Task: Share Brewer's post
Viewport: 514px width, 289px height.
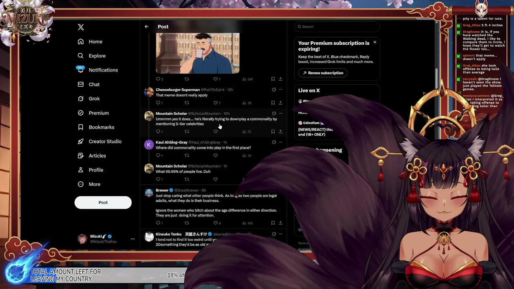Action: (x=280, y=223)
